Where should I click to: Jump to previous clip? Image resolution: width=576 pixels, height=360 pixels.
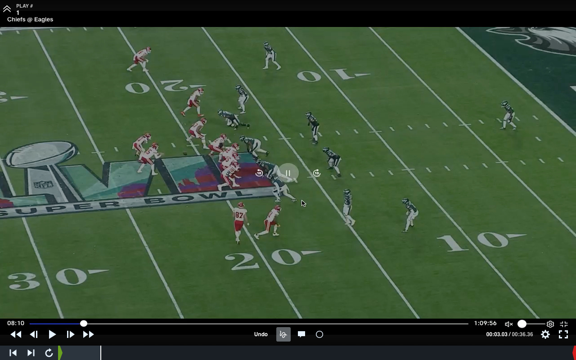pyautogui.click(x=13, y=353)
